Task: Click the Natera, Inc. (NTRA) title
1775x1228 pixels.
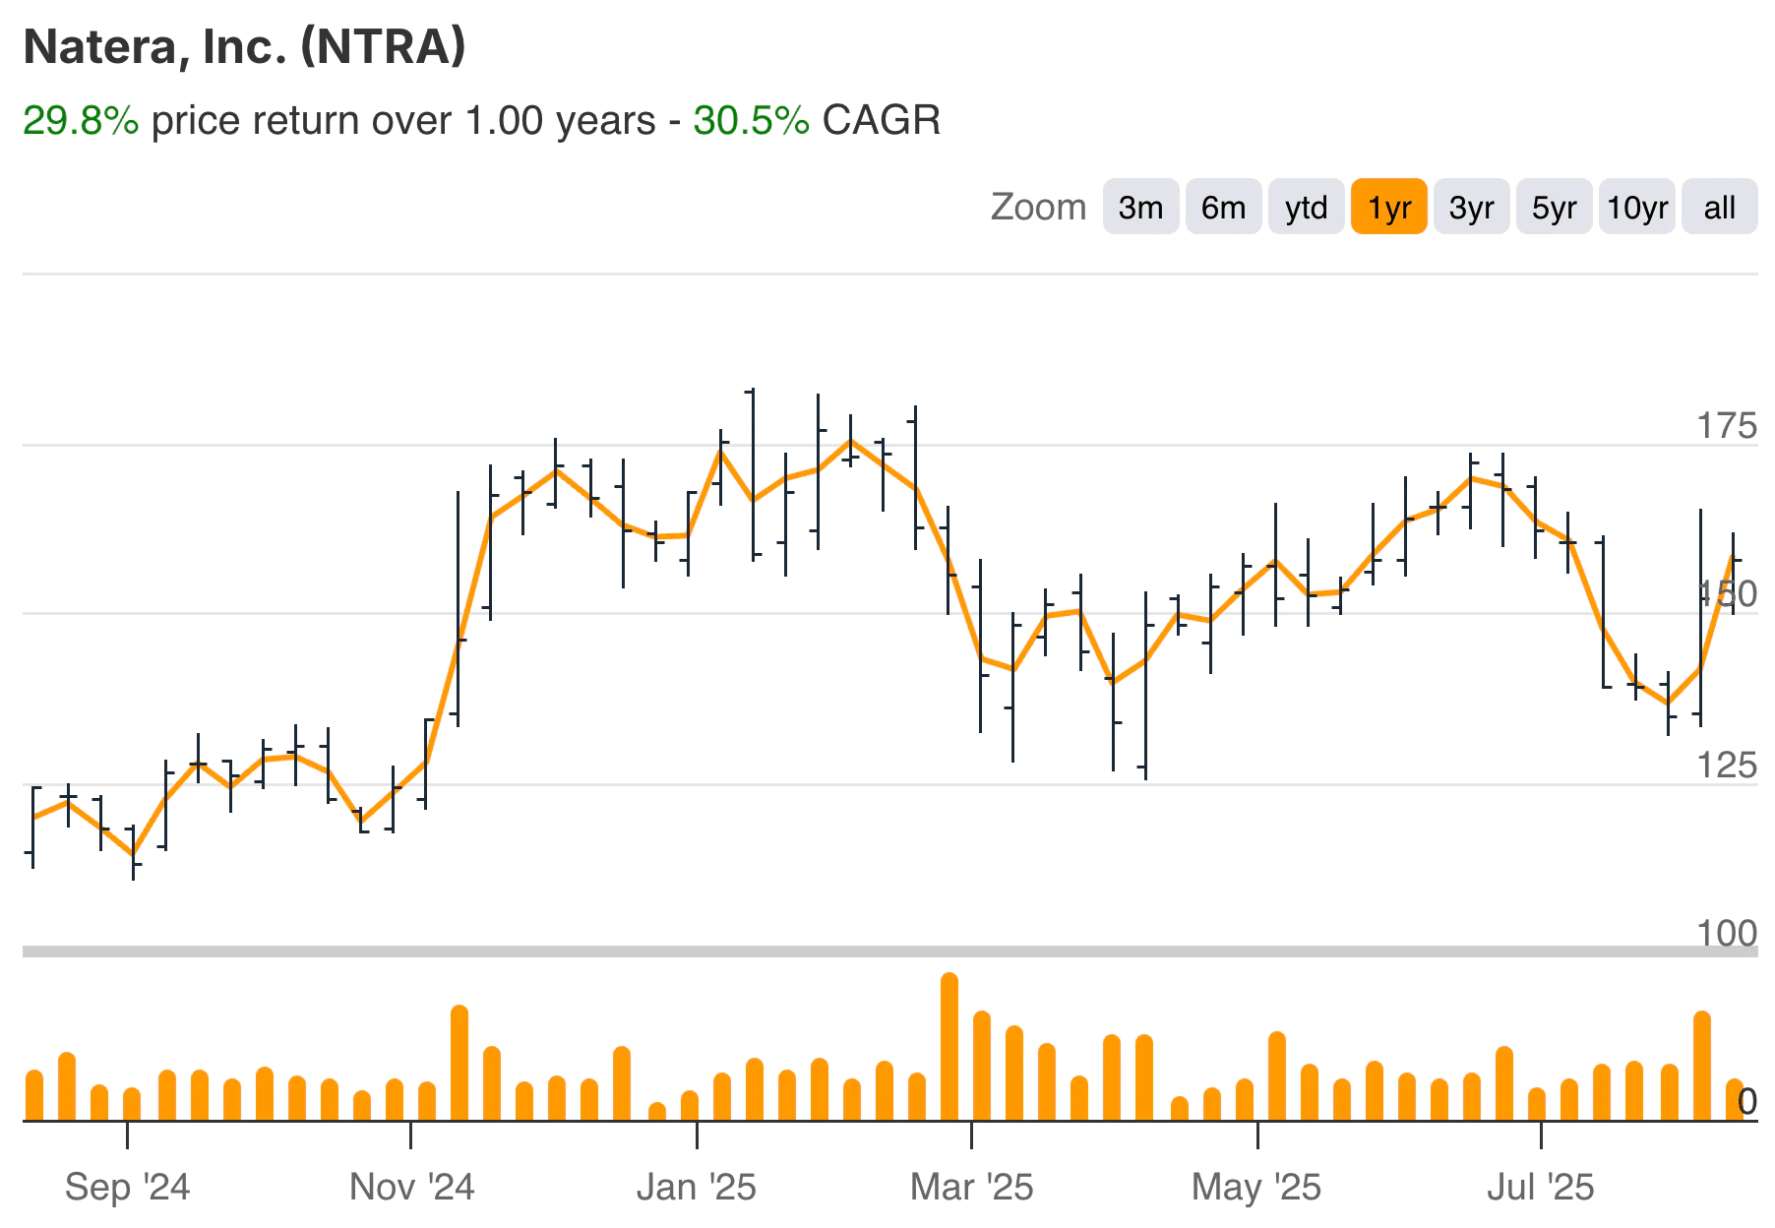Action: pos(244,46)
